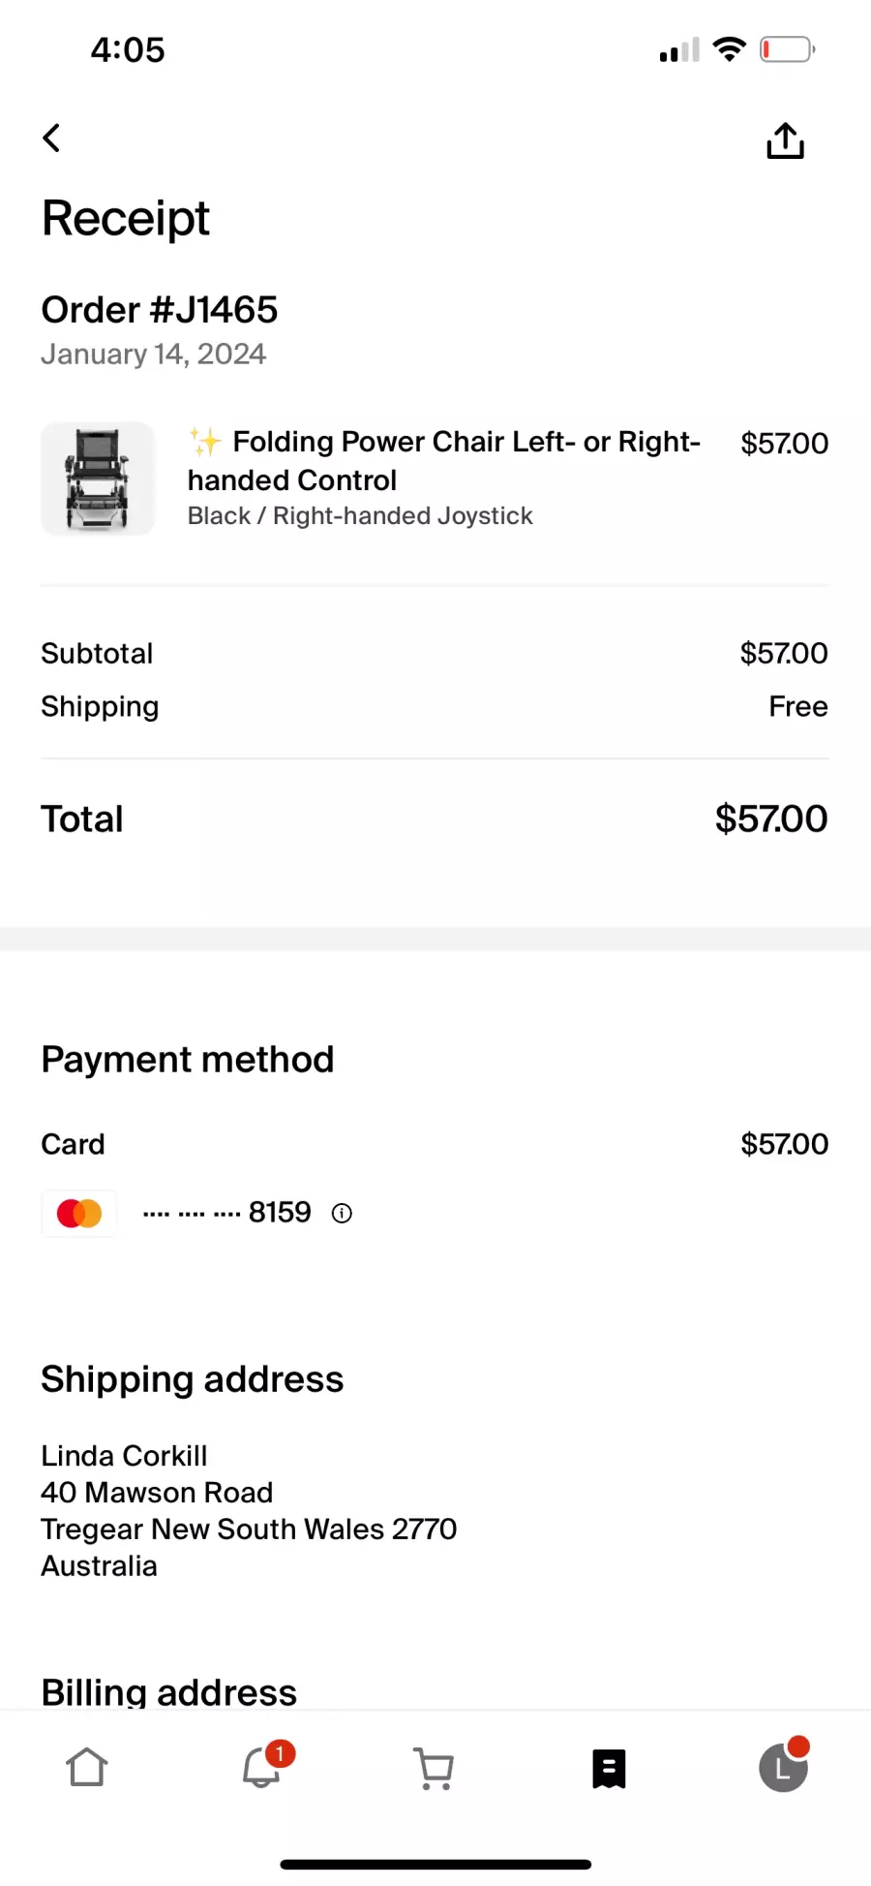The height and width of the screenshot is (1886, 871).
Task: Tap the card number ending 8159
Action: click(227, 1213)
